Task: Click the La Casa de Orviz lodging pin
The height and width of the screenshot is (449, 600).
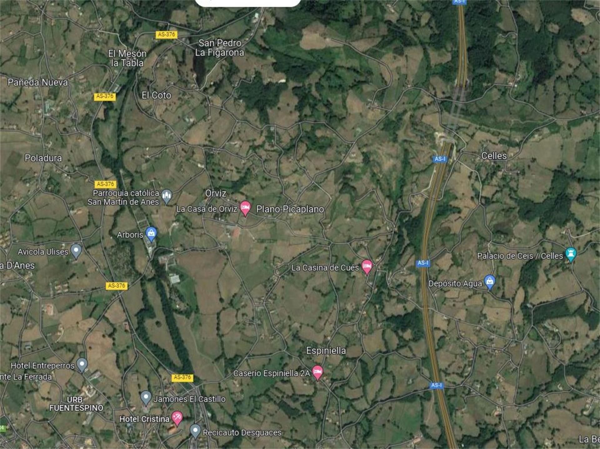Action: click(245, 208)
